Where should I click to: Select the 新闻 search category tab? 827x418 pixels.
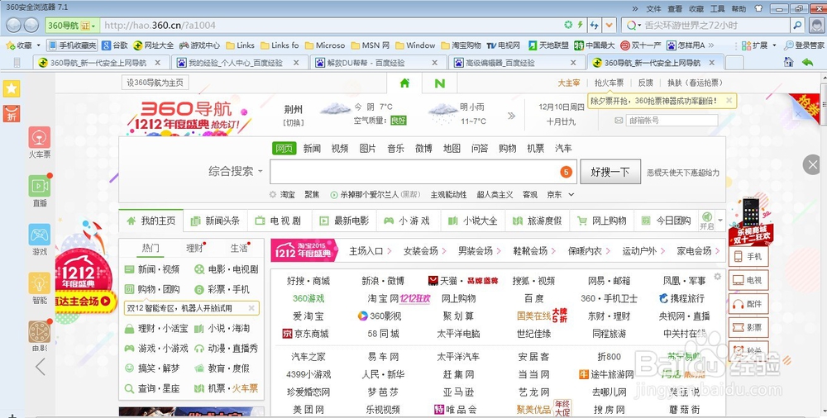[313, 149]
